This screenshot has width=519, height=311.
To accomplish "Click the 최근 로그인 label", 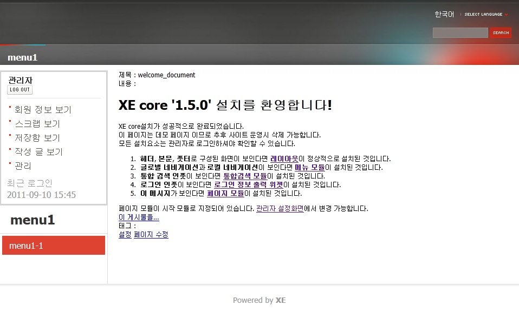I will pos(30,183).
